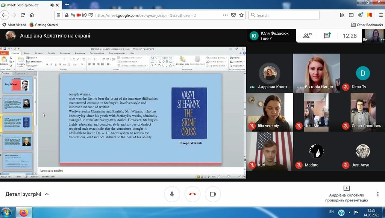Open the Firefox hamburger menu
This screenshot has width=385, height=218.
pyautogui.click(x=379, y=15)
